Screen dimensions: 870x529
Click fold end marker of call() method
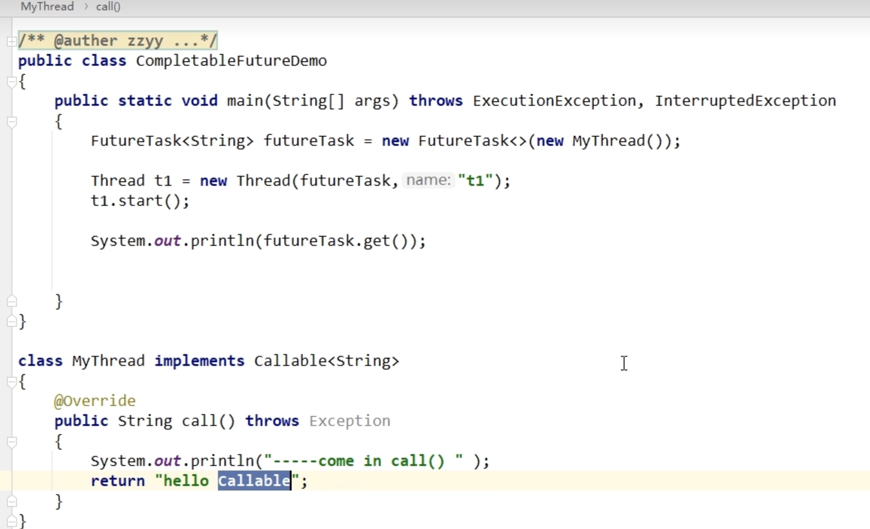coord(11,501)
